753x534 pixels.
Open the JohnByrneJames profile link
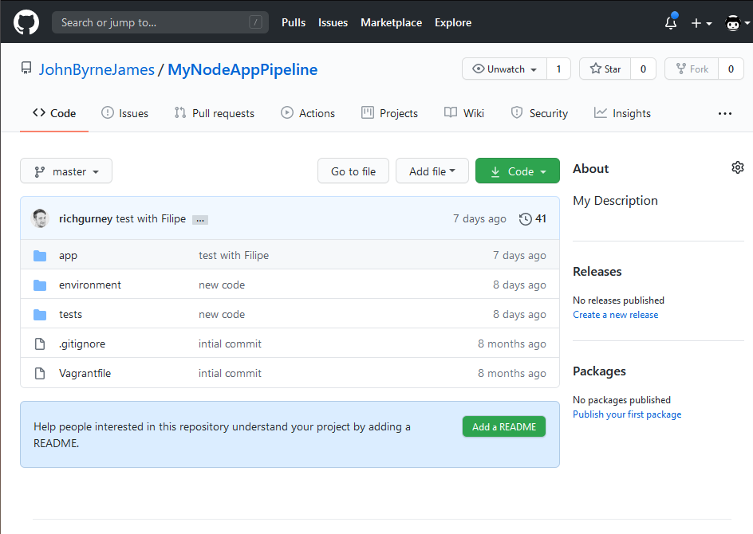pyautogui.click(x=97, y=69)
